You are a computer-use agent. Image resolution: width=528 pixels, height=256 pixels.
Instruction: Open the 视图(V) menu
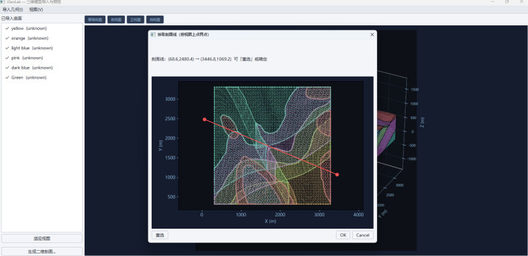coord(36,9)
